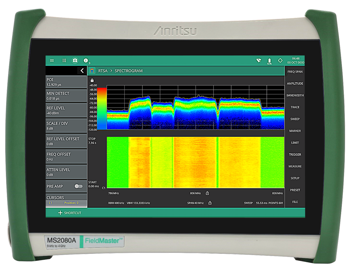Screen dimensions: 354x277
Task: Click the SPAN 40 MHz readout
Action: [195, 203]
